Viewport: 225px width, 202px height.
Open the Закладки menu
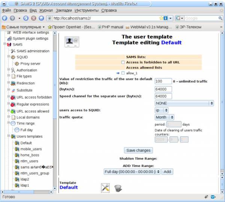64,10
